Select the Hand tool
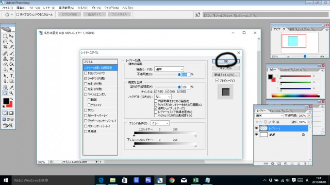Screen dimensions: 330x185 point(5,92)
